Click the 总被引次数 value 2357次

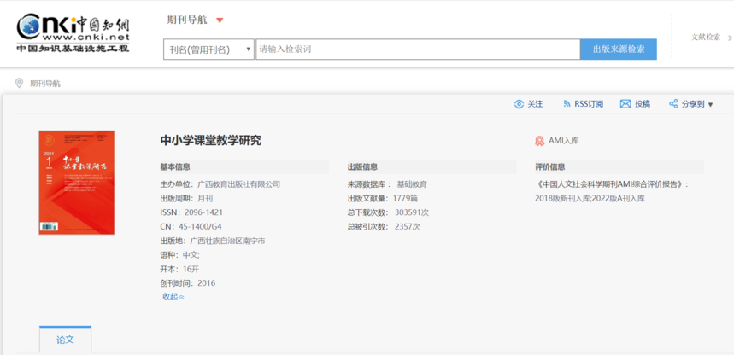pyautogui.click(x=408, y=227)
